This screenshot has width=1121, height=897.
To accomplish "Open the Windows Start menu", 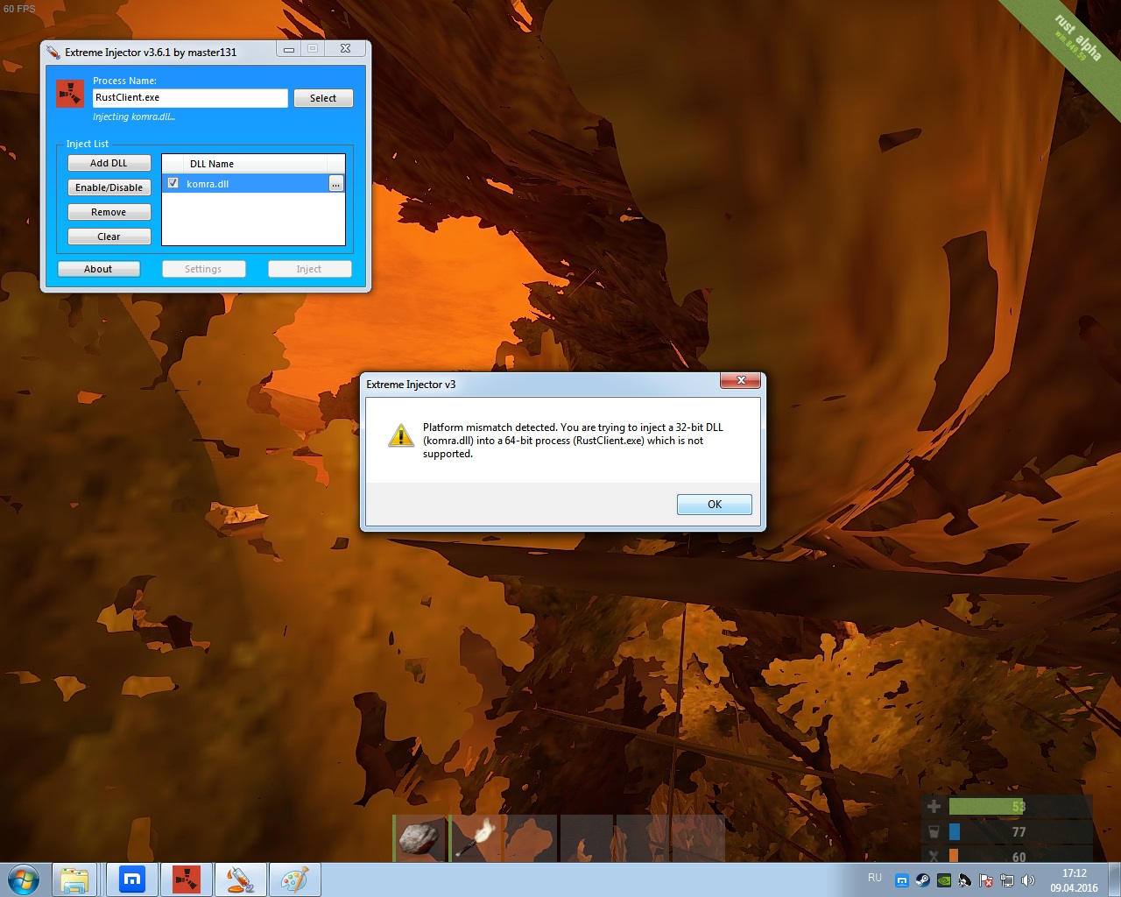I will pyautogui.click(x=24, y=879).
